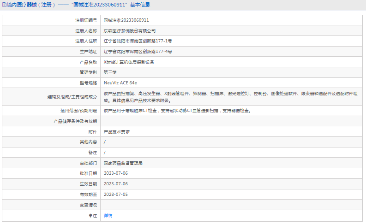Click the slash value in the 其他内容 row

(x=105, y=142)
